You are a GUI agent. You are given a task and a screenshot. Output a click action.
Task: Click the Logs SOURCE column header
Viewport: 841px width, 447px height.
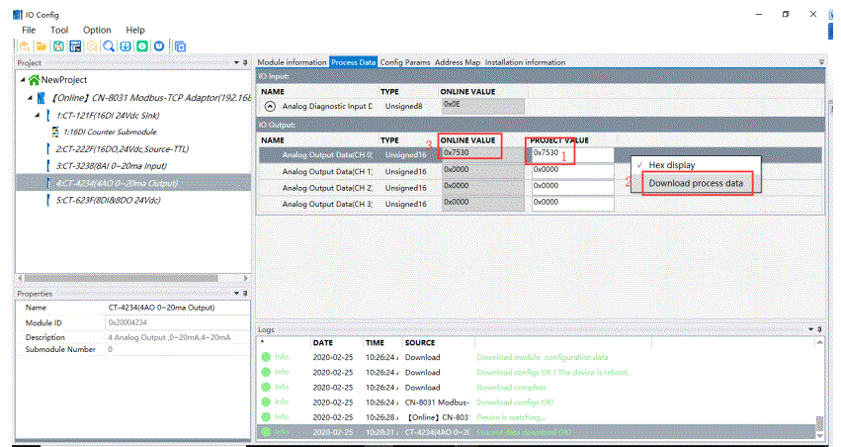(x=420, y=342)
